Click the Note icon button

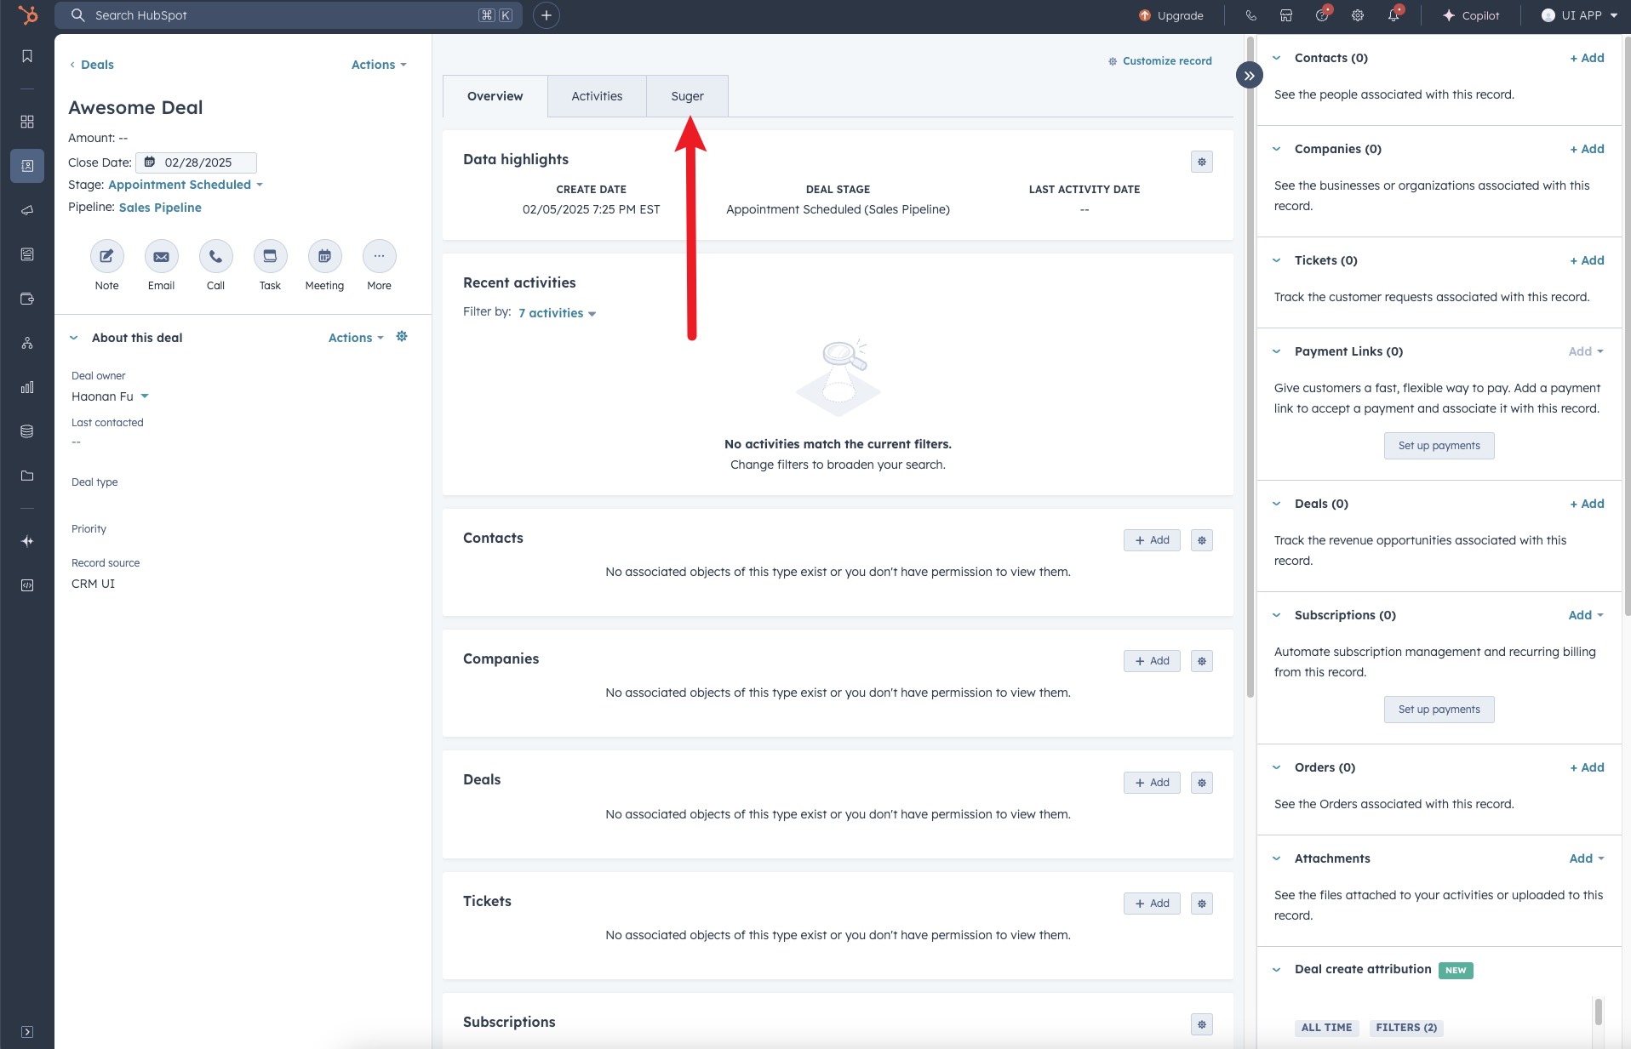106,256
